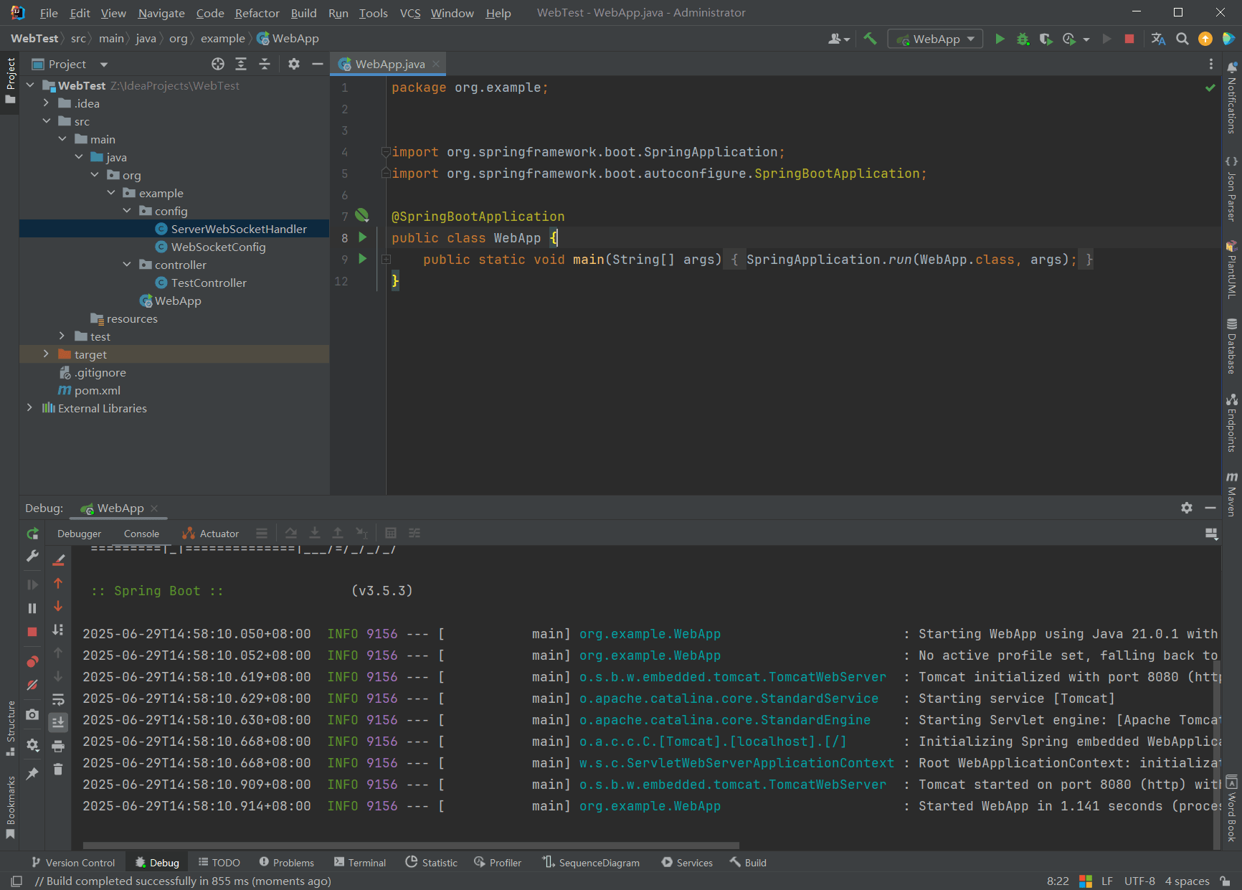Open the Services tool window

(x=687, y=863)
